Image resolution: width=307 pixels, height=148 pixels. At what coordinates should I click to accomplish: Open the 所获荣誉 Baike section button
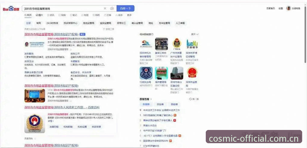(96, 127)
